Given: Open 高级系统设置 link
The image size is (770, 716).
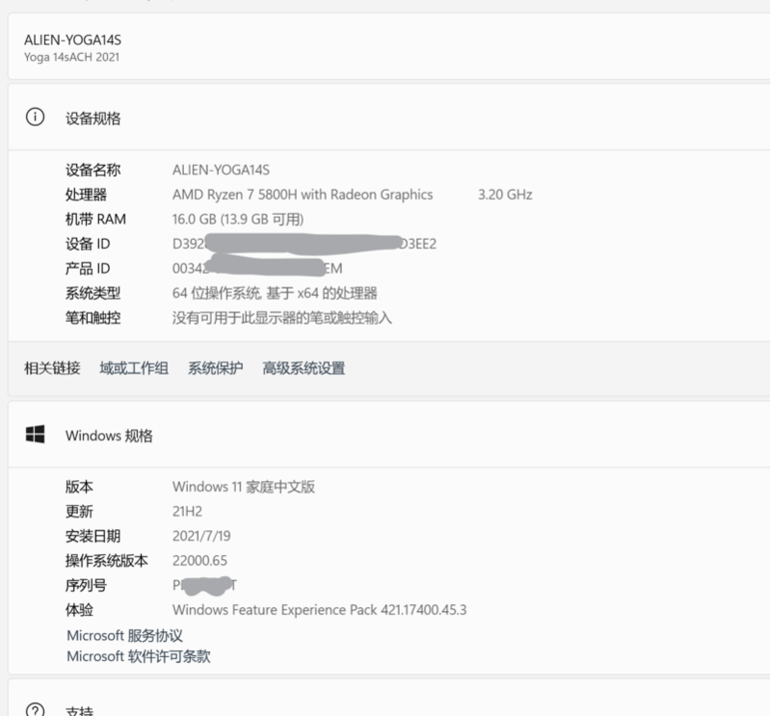Looking at the screenshot, I should pos(304,368).
